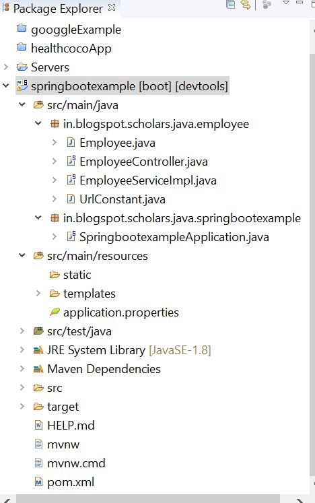Expand the src folder node

point(22,388)
